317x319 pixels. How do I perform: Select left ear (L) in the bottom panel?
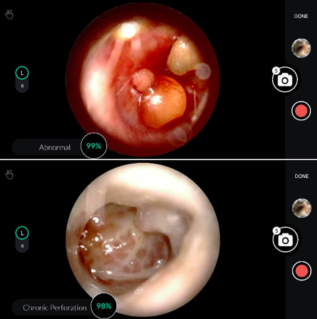[x=22, y=233]
